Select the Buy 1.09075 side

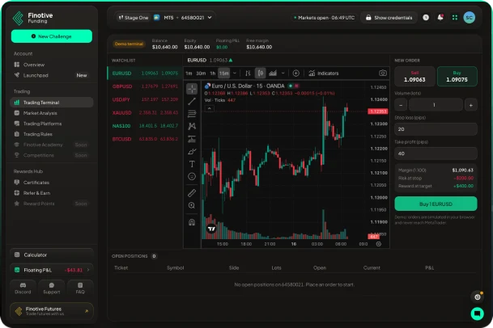pyautogui.click(x=457, y=76)
